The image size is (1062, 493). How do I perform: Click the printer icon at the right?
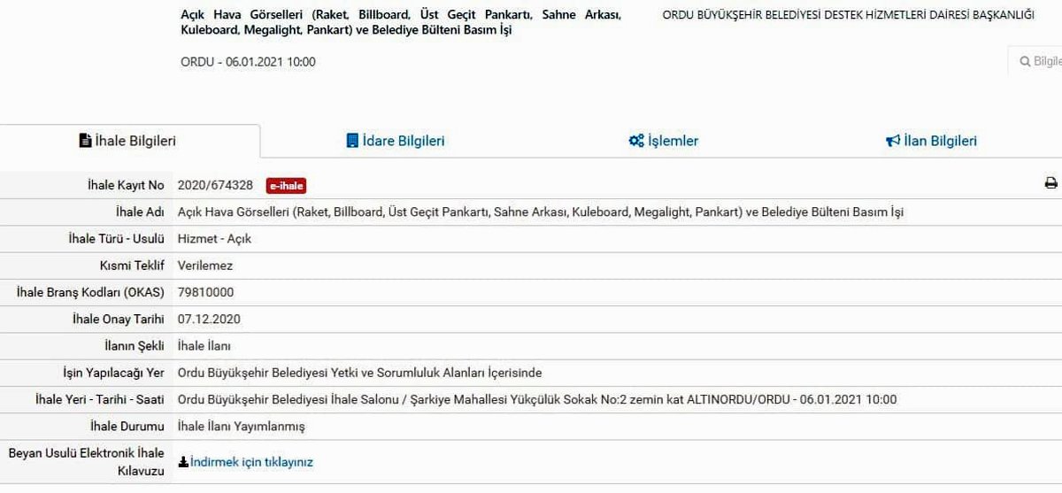pyautogui.click(x=1050, y=184)
